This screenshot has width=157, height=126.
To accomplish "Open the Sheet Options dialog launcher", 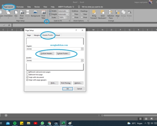I will click(88, 21).
